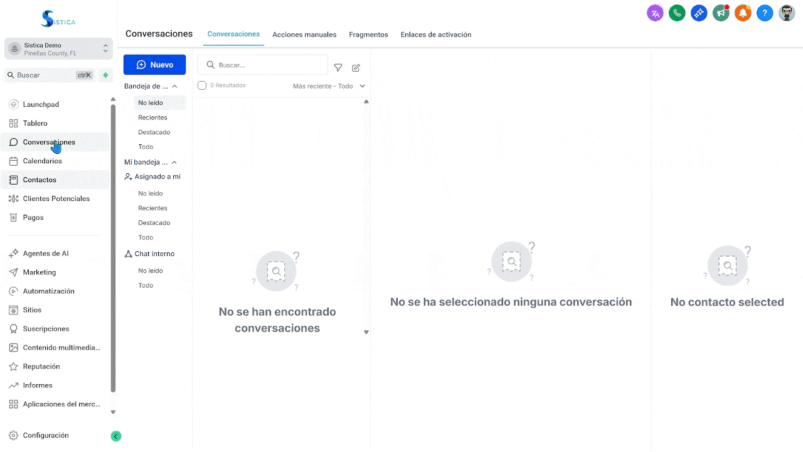Viewport: 803px width, 452px height.
Task: Tick the select all results checkbox
Action: 202,85
